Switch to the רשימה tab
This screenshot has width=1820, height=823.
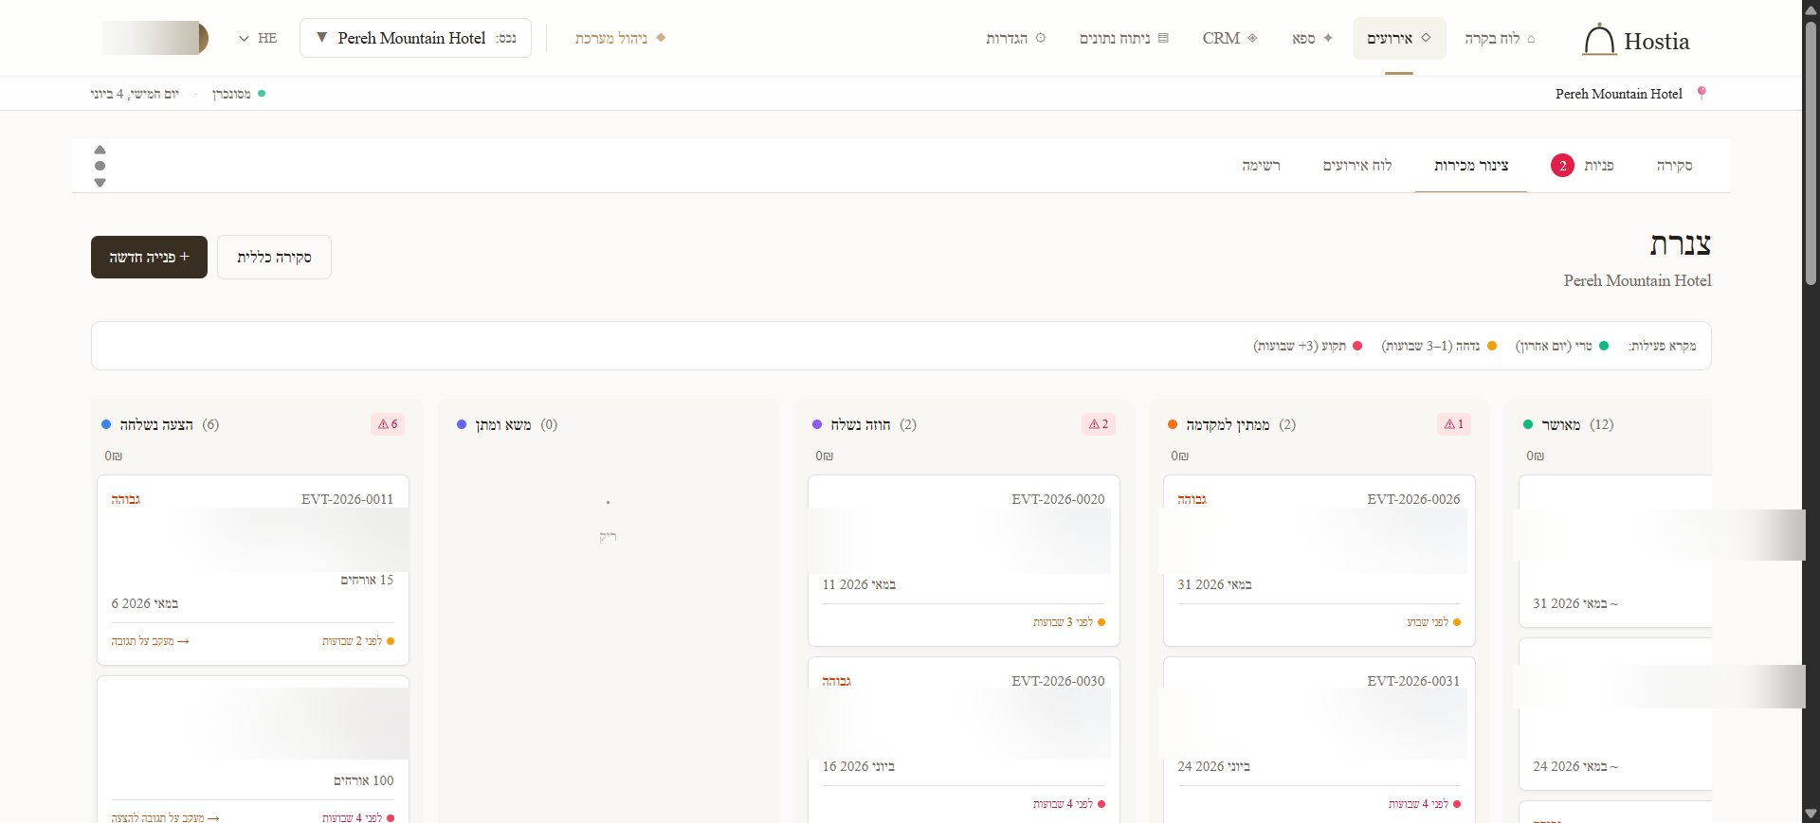click(1261, 166)
